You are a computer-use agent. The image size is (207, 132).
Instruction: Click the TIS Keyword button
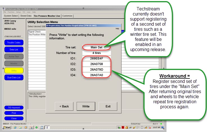(x=14, y=108)
